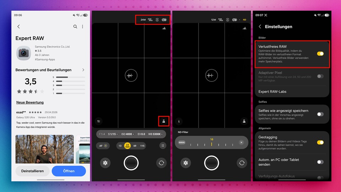Open the three-dot menu on the store page
The image size is (341, 192).
coord(83,27)
